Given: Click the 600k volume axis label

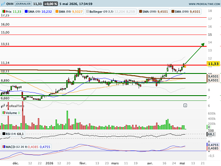Looking at the screenshot, I should [212, 113].
